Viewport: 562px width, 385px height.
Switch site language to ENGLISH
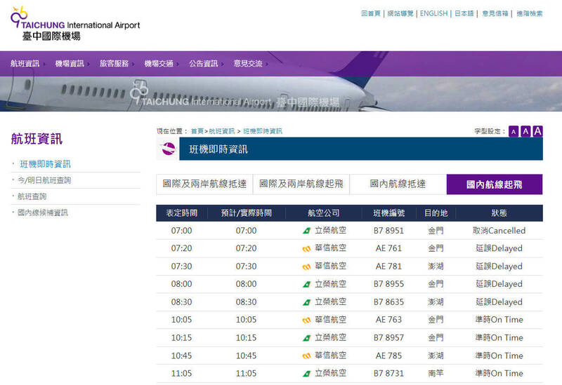tap(433, 13)
